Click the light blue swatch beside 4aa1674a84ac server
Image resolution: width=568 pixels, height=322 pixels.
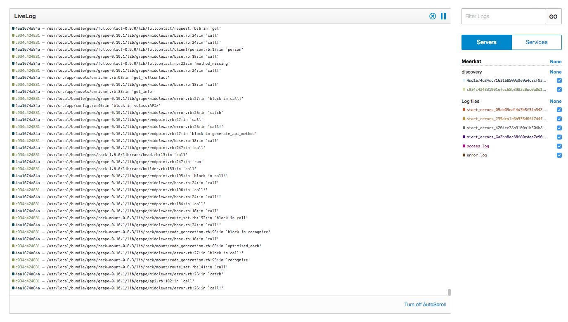coord(464,80)
